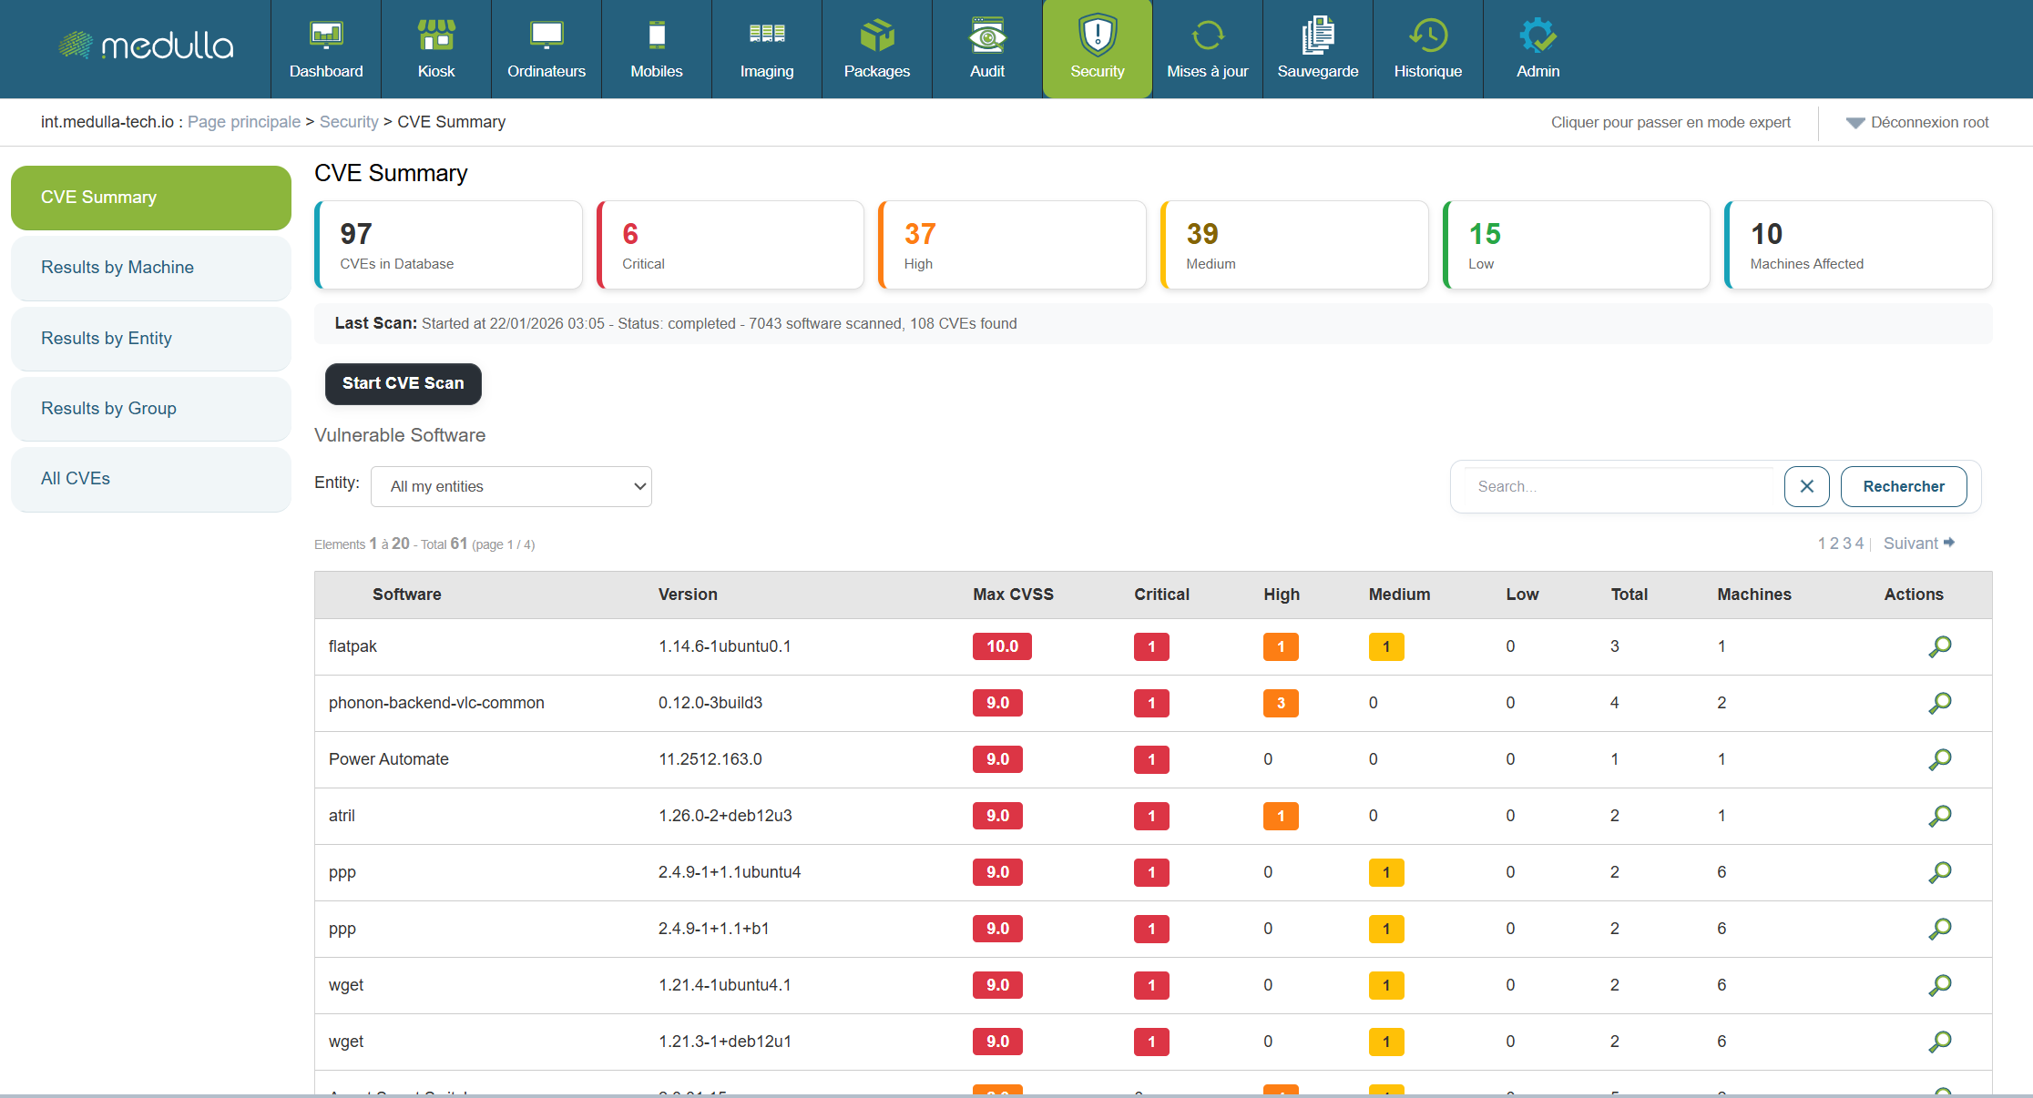Click magnifier for Power Automate row
This screenshot has height=1098, width=2033.
(1940, 759)
